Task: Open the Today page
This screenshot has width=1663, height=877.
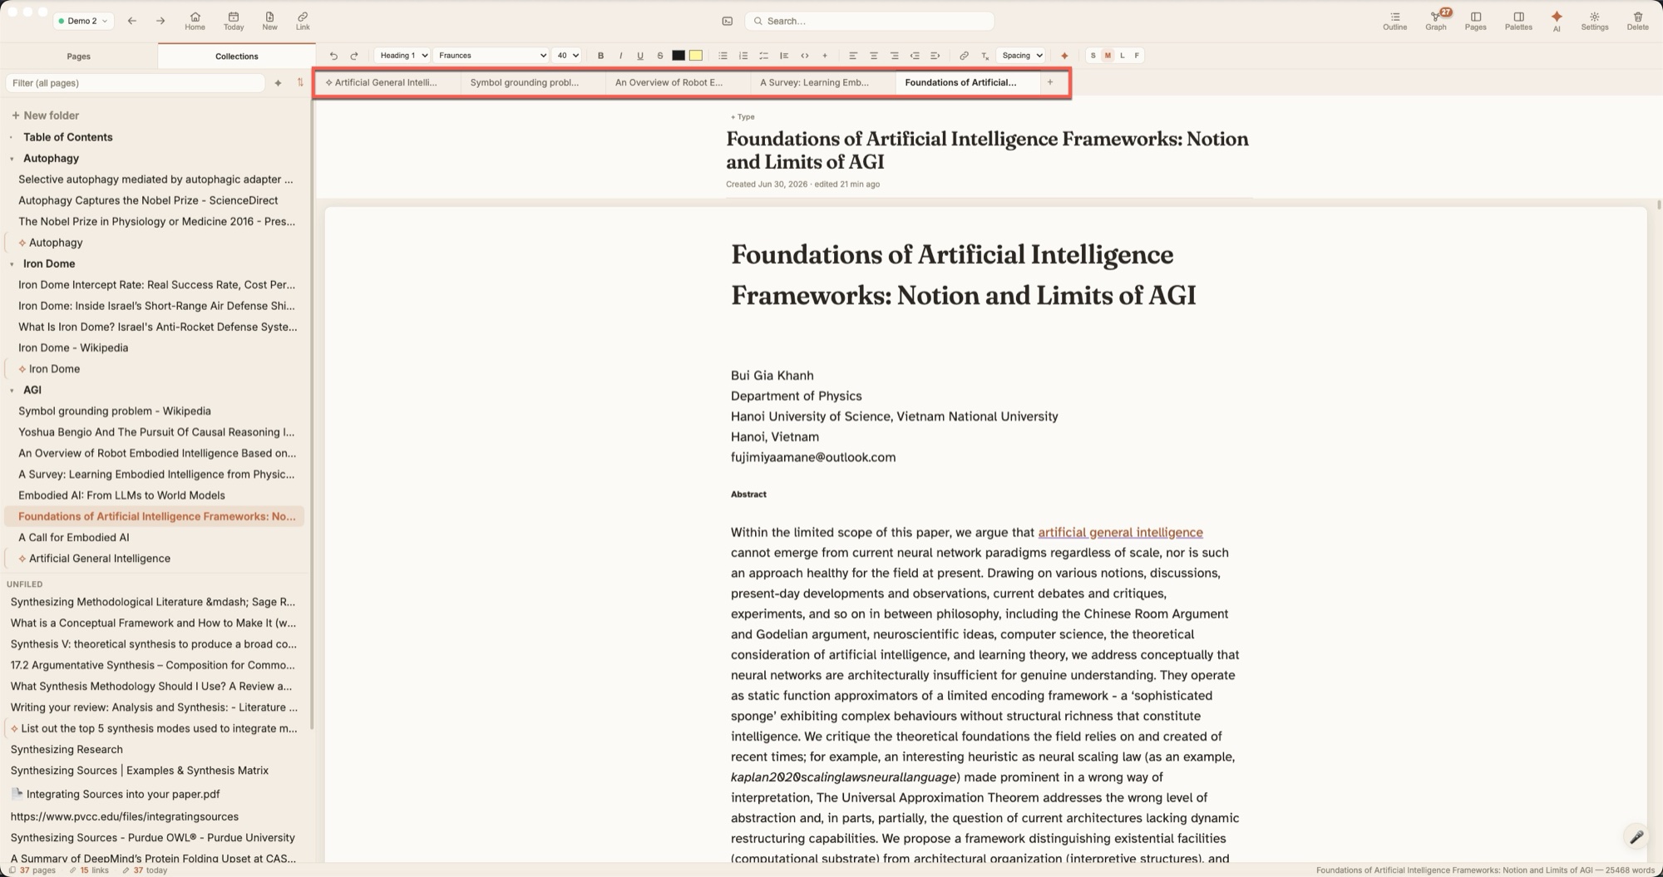Action: tap(234, 21)
